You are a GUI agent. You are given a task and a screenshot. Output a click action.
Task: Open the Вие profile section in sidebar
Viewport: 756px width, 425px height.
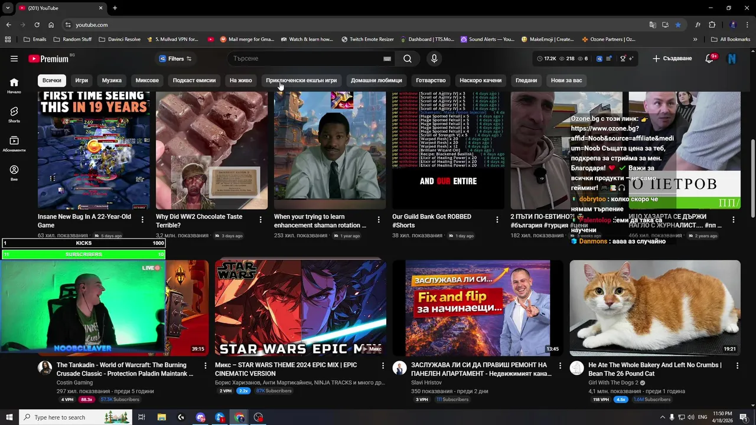[x=14, y=172]
